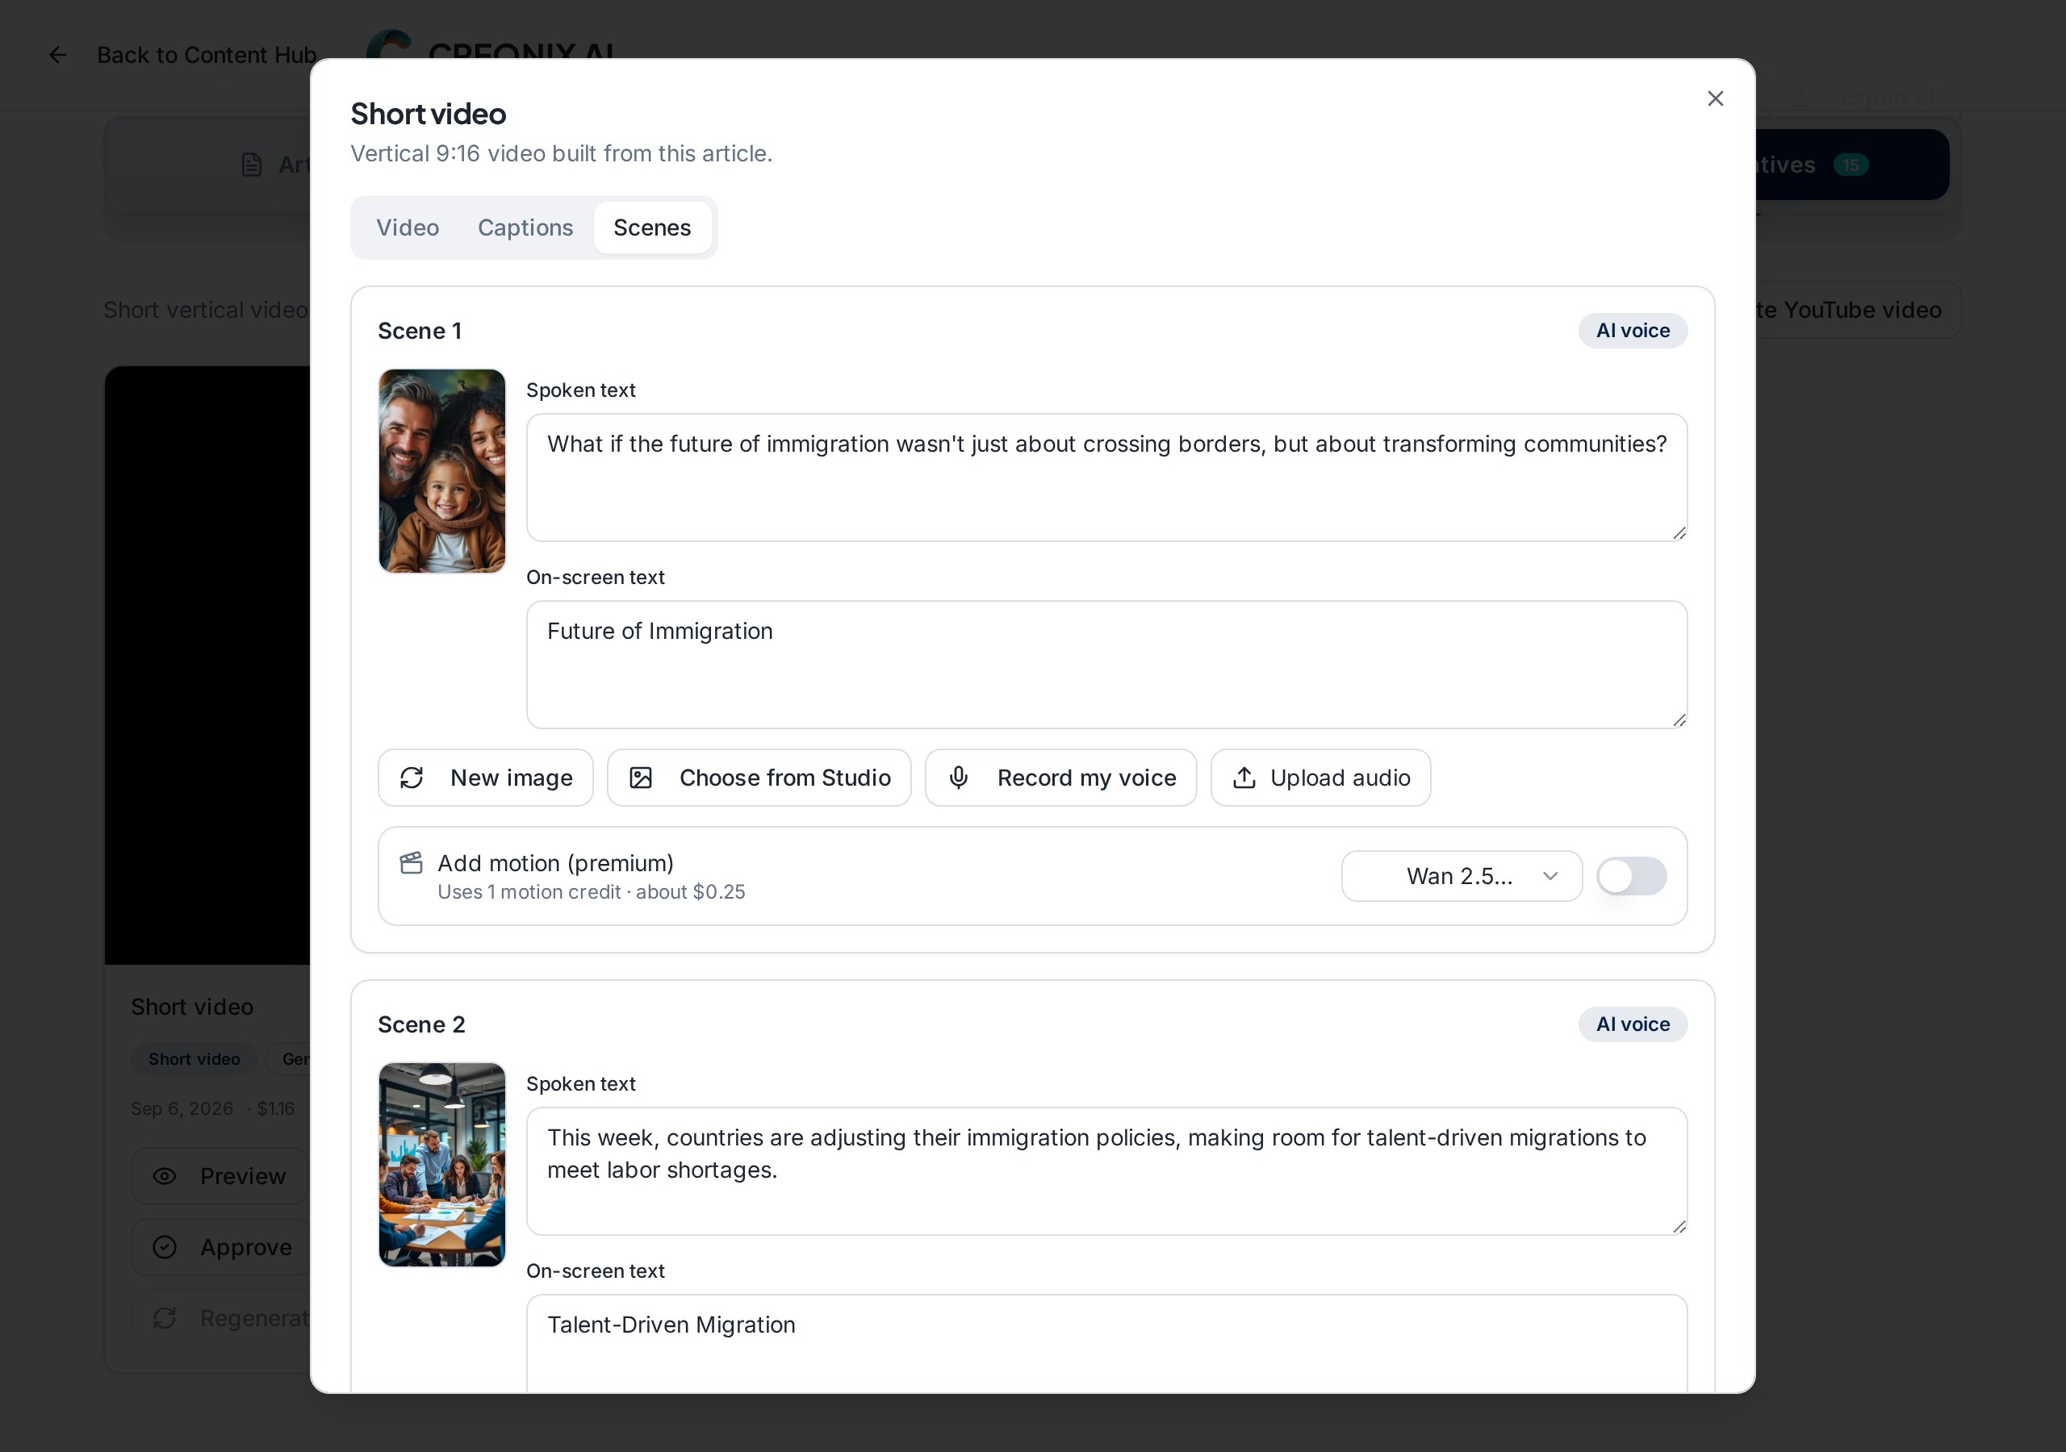2066x1452 pixels.
Task: Click the "Uses 1 motion credit" cost text
Action: pos(592,892)
